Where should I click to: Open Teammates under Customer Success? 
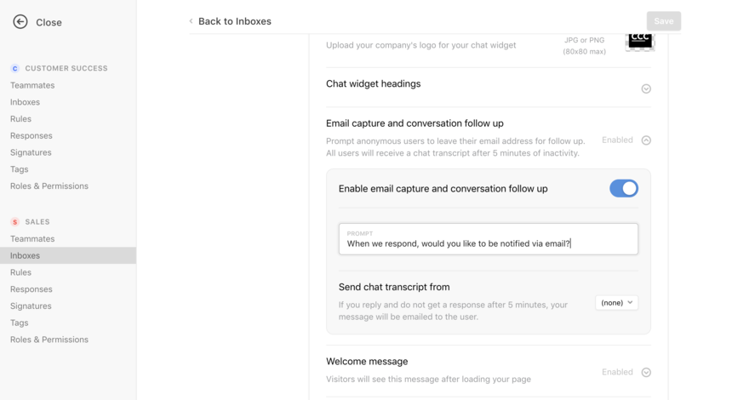[32, 85]
